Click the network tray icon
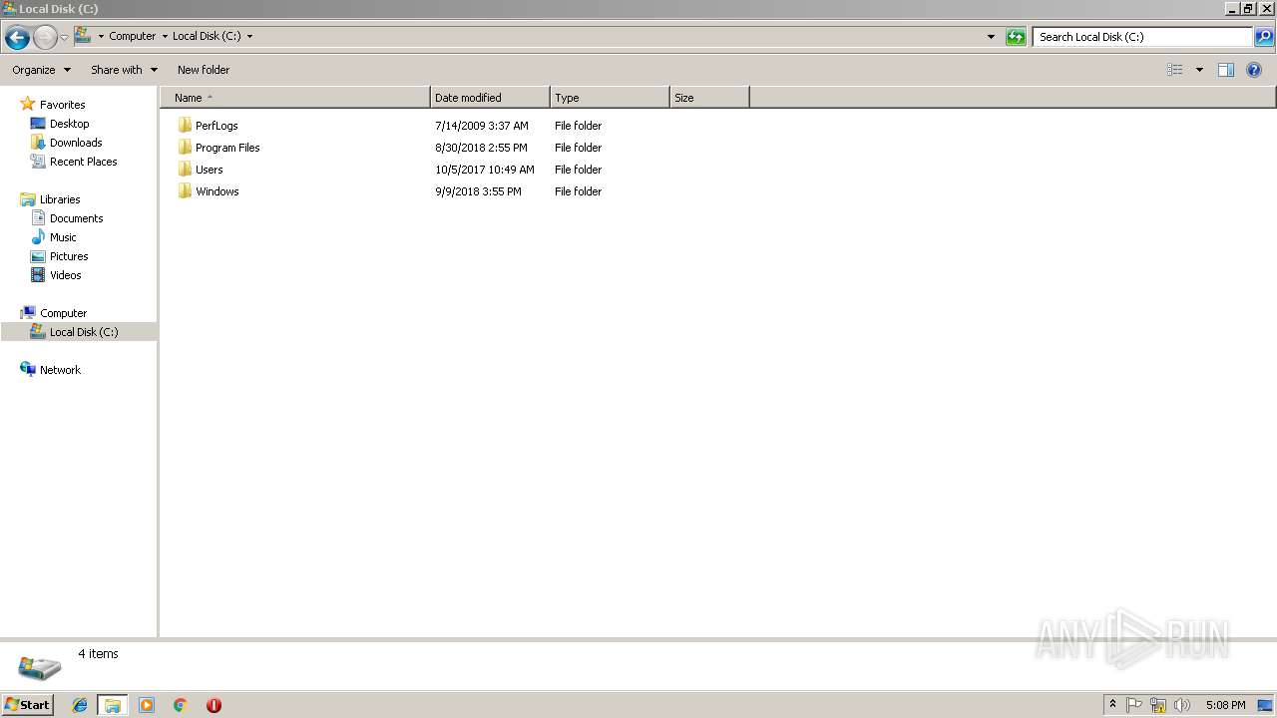This screenshot has width=1277, height=718. click(x=1158, y=705)
